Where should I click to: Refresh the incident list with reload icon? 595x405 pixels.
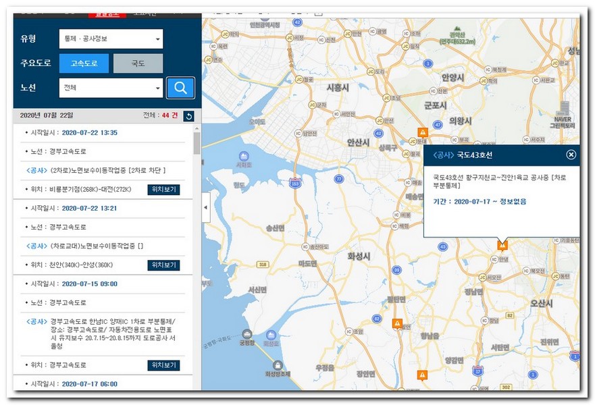(189, 116)
